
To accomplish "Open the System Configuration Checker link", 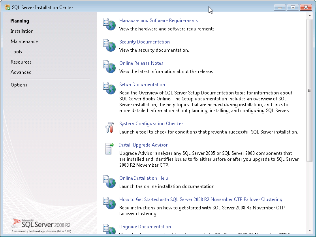I will click(151, 124).
